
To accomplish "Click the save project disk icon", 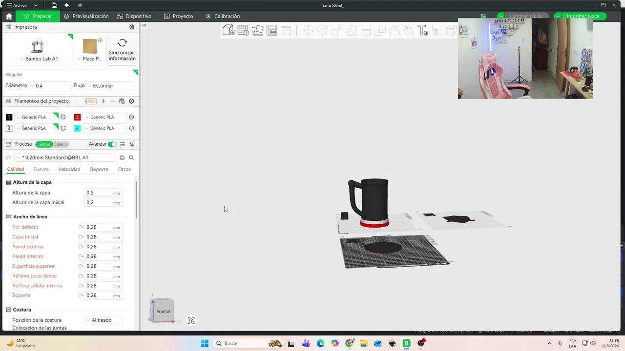I will point(54,5).
